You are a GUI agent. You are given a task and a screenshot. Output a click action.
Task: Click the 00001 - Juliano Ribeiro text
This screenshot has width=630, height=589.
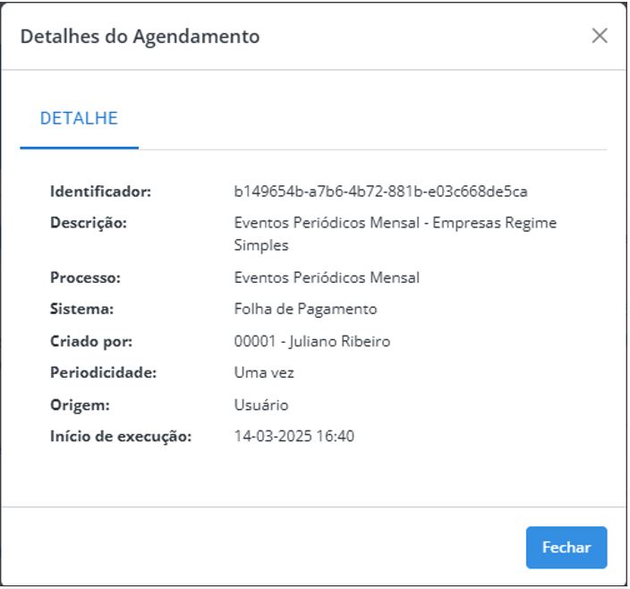point(311,342)
